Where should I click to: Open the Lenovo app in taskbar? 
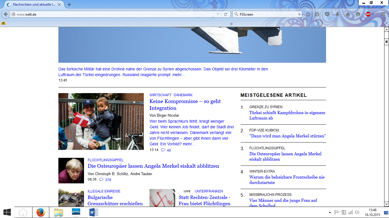tap(76, 212)
